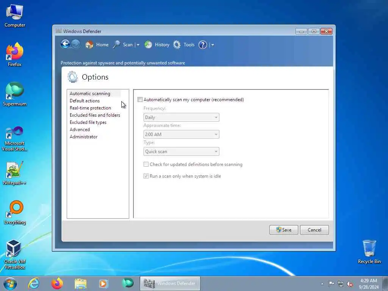Toggle Check for updated definitions checkbox
The image size is (388, 291).
146,164
